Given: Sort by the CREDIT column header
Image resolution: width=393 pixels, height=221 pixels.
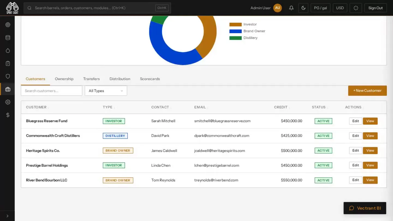Looking at the screenshot, I should 281,107.
